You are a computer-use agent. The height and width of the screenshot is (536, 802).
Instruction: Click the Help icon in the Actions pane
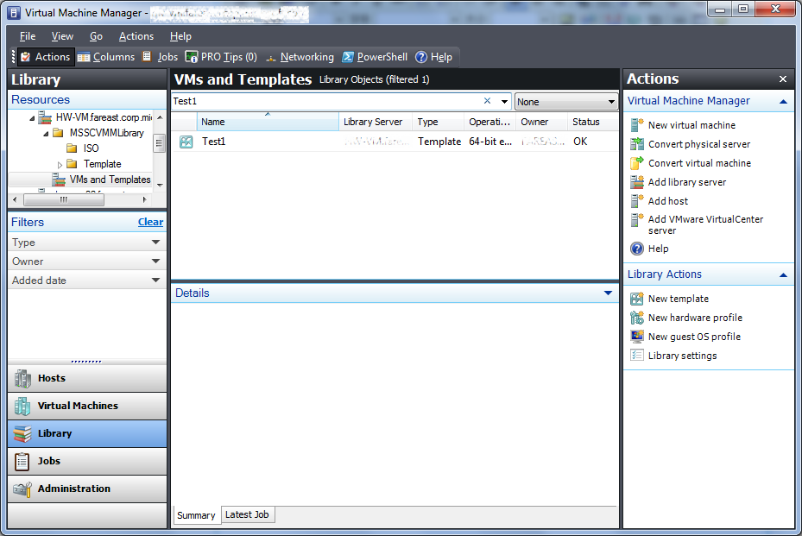(x=637, y=249)
